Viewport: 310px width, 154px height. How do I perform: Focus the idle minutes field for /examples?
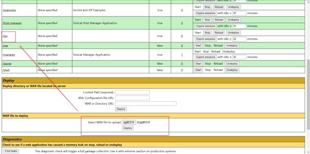pos(239,13)
